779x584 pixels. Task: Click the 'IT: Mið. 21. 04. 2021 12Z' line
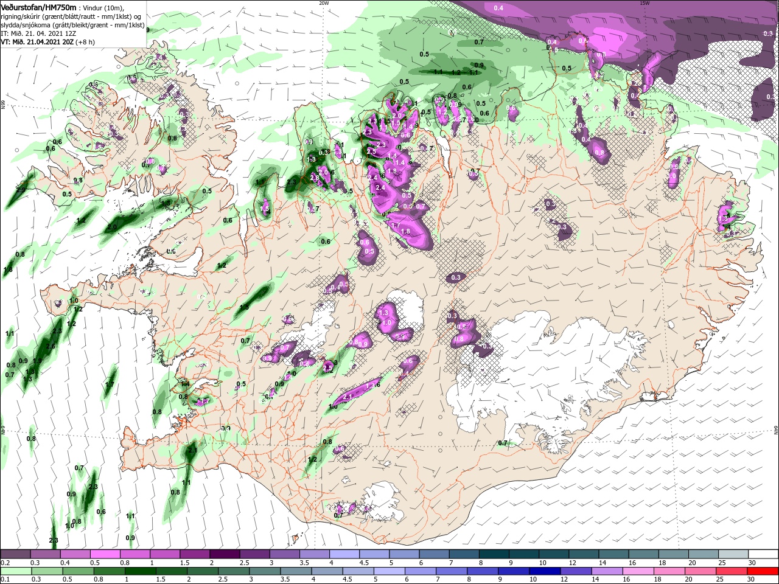pos(38,33)
